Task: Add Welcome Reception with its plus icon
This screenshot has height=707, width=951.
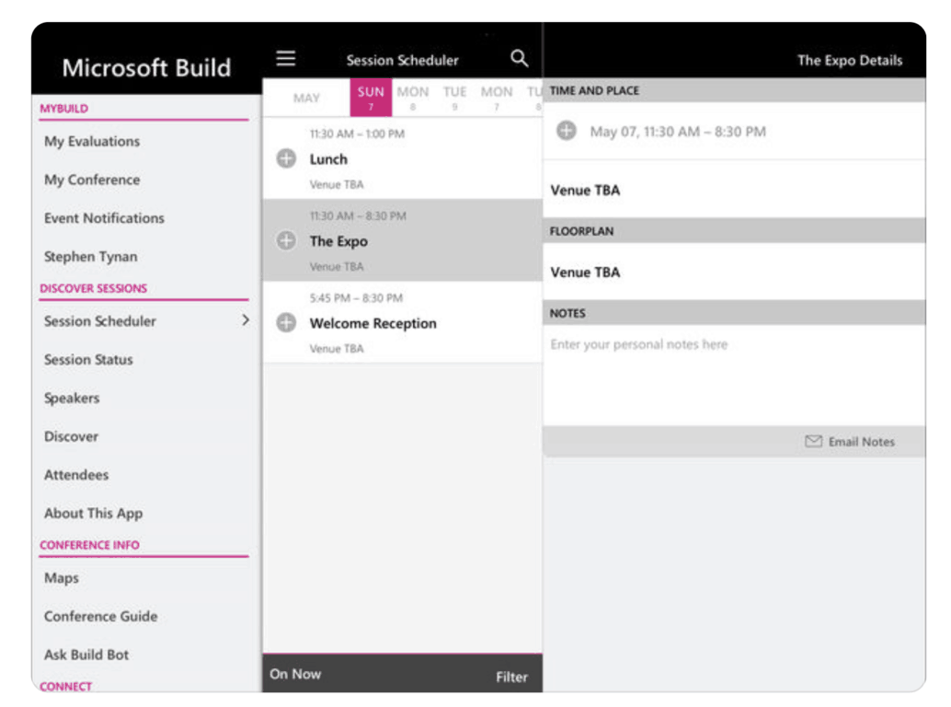Action: point(286,323)
